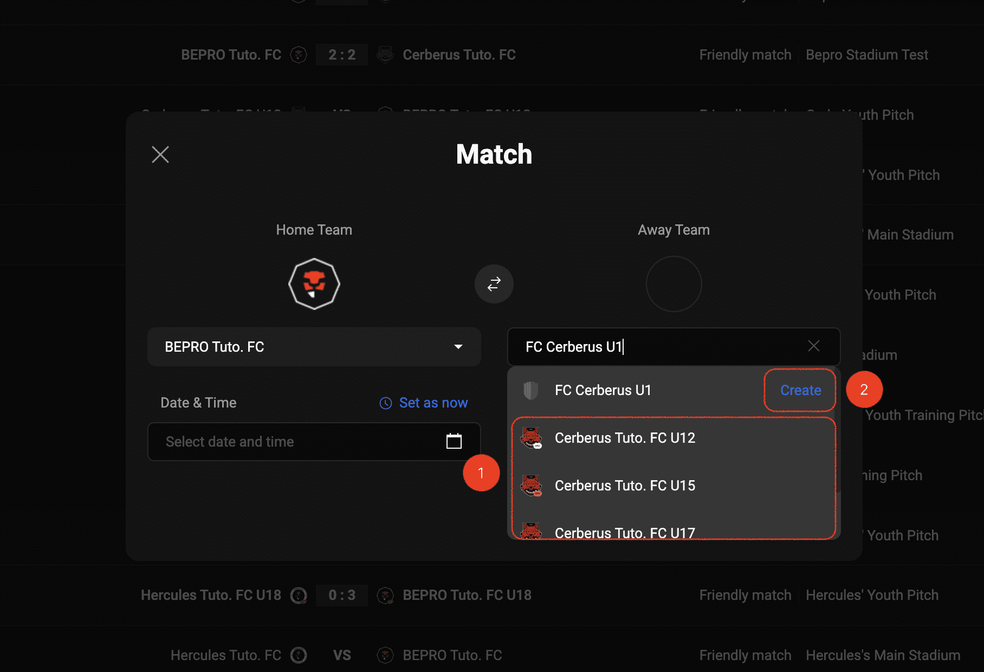Open background match BEPRO Tuto. FC 2:2 row
Image resolution: width=984 pixels, height=672 pixels.
click(492, 55)
